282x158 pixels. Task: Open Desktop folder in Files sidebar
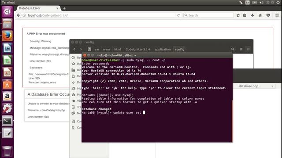click(76, 70)
